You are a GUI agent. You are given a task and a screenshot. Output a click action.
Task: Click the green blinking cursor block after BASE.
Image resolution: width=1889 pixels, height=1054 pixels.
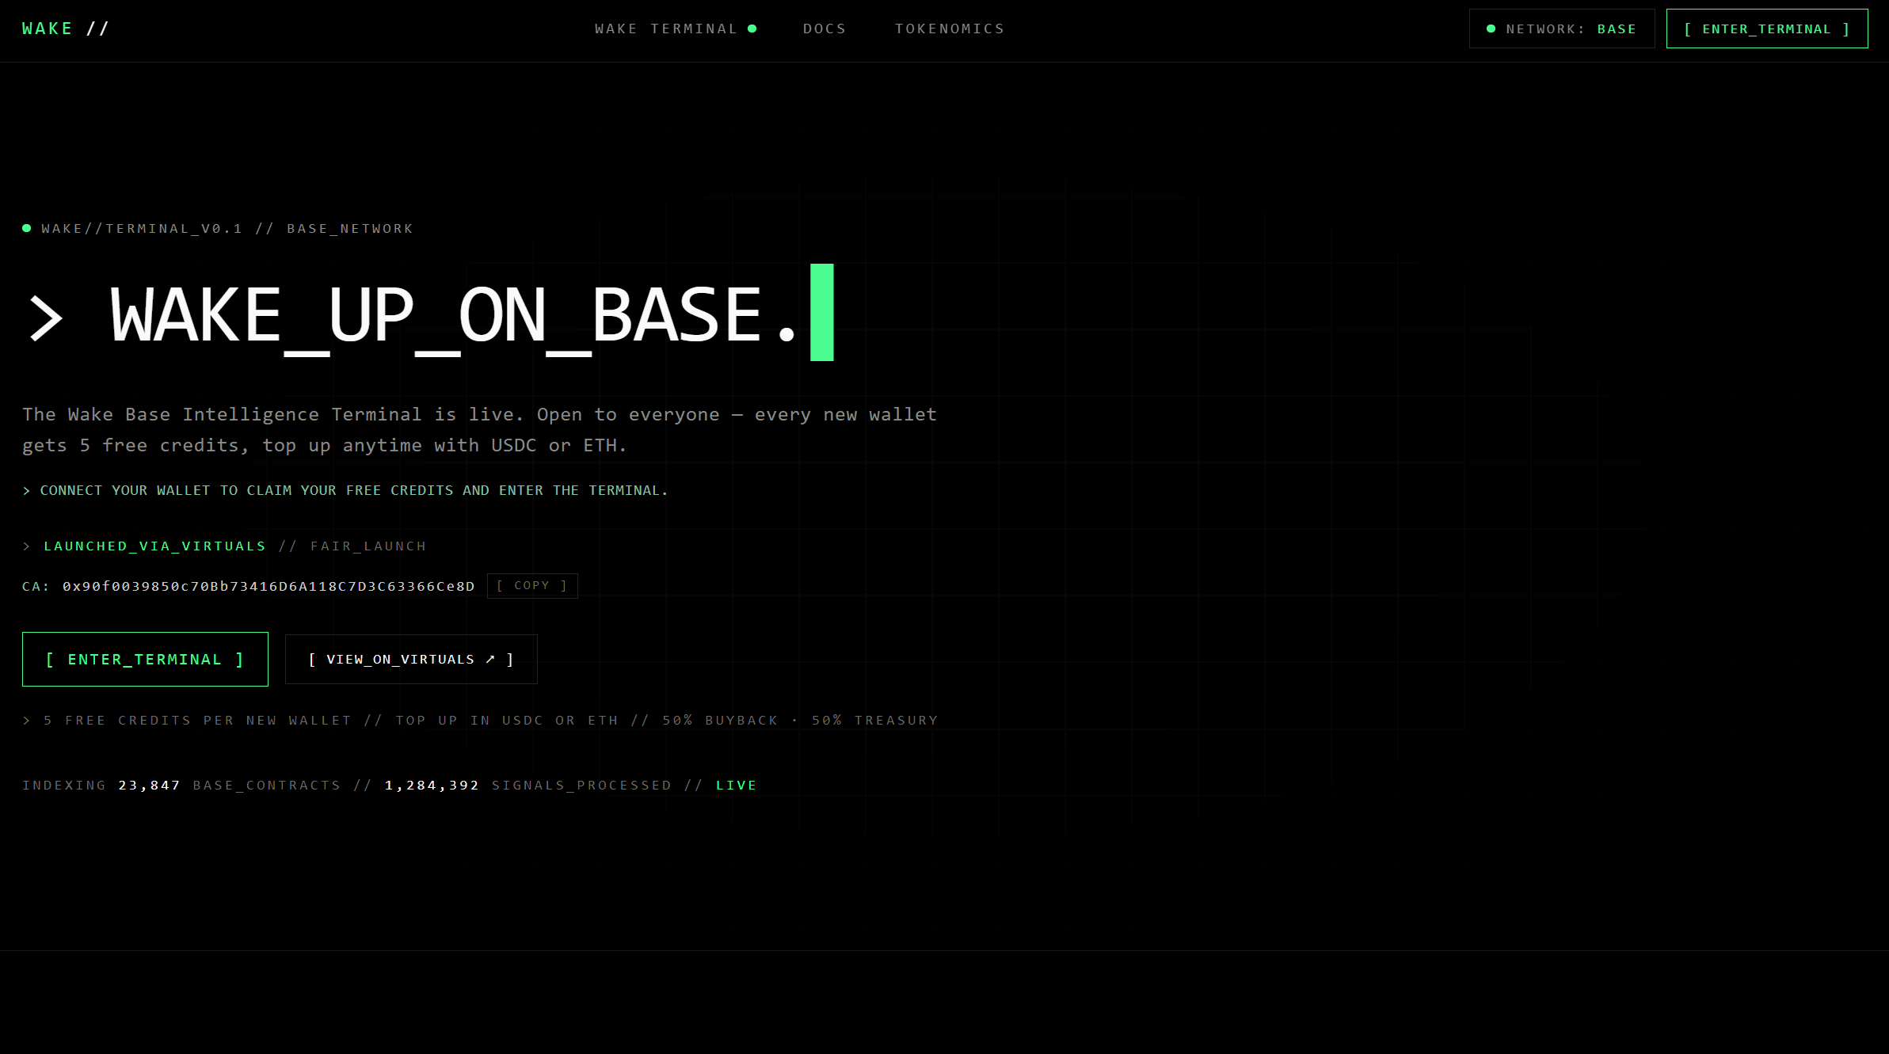coord(822,312)
